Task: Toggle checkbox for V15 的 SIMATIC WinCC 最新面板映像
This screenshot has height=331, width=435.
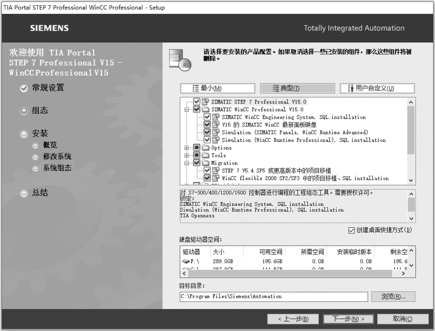Action: pyautogui.click(x=207, y=124)
